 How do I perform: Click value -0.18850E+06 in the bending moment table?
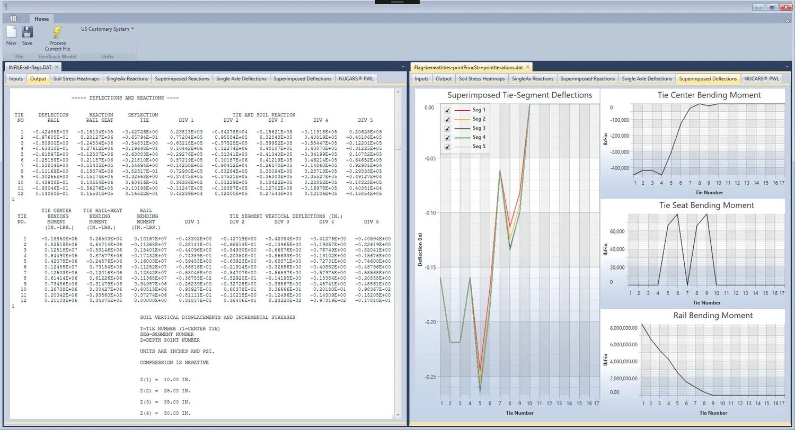(x=58, y=239)
